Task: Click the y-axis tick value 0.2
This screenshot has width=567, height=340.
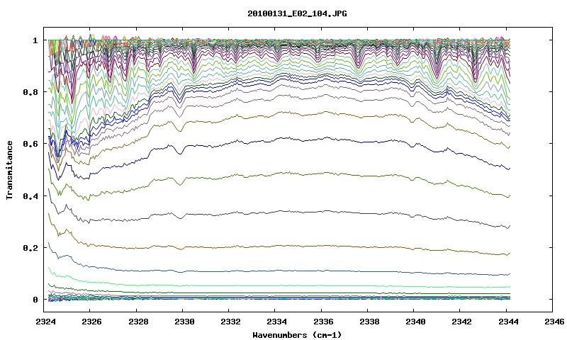Action: pos(30,248)
